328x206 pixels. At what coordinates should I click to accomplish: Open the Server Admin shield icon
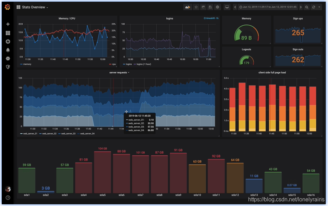[x=8, y=67]
